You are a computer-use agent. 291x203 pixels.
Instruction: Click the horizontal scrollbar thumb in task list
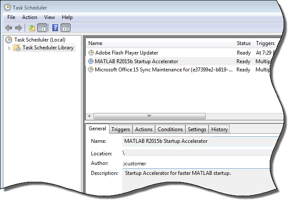[x=149, y=116]
